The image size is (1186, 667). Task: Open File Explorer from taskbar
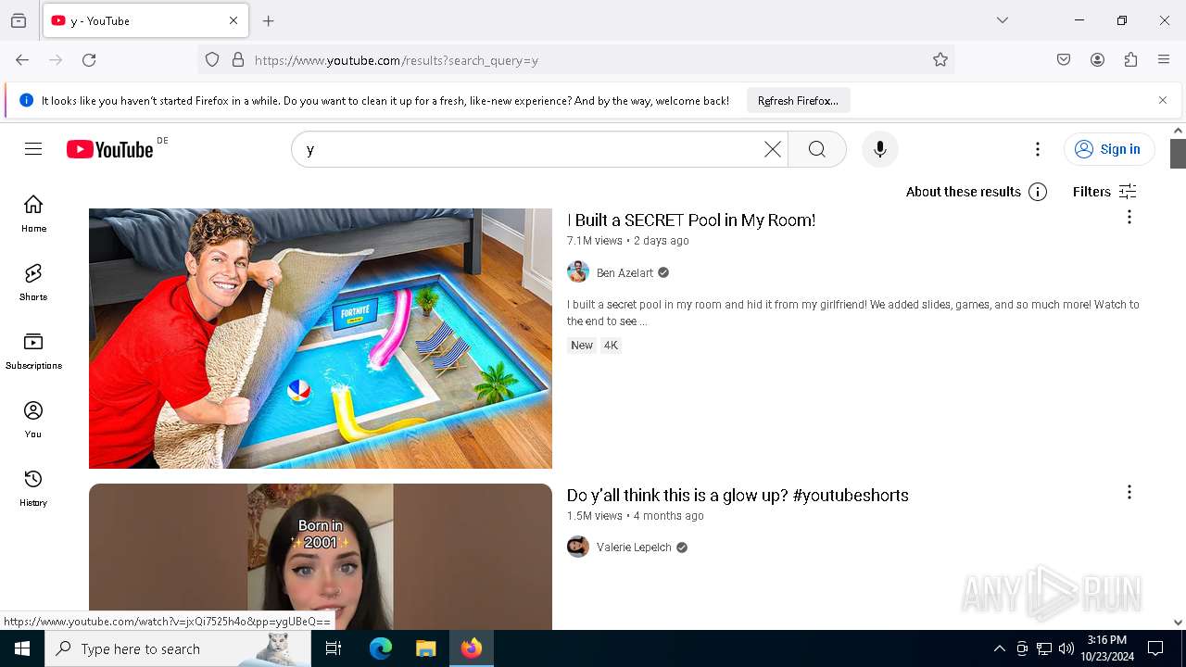[x=425, y=648]
